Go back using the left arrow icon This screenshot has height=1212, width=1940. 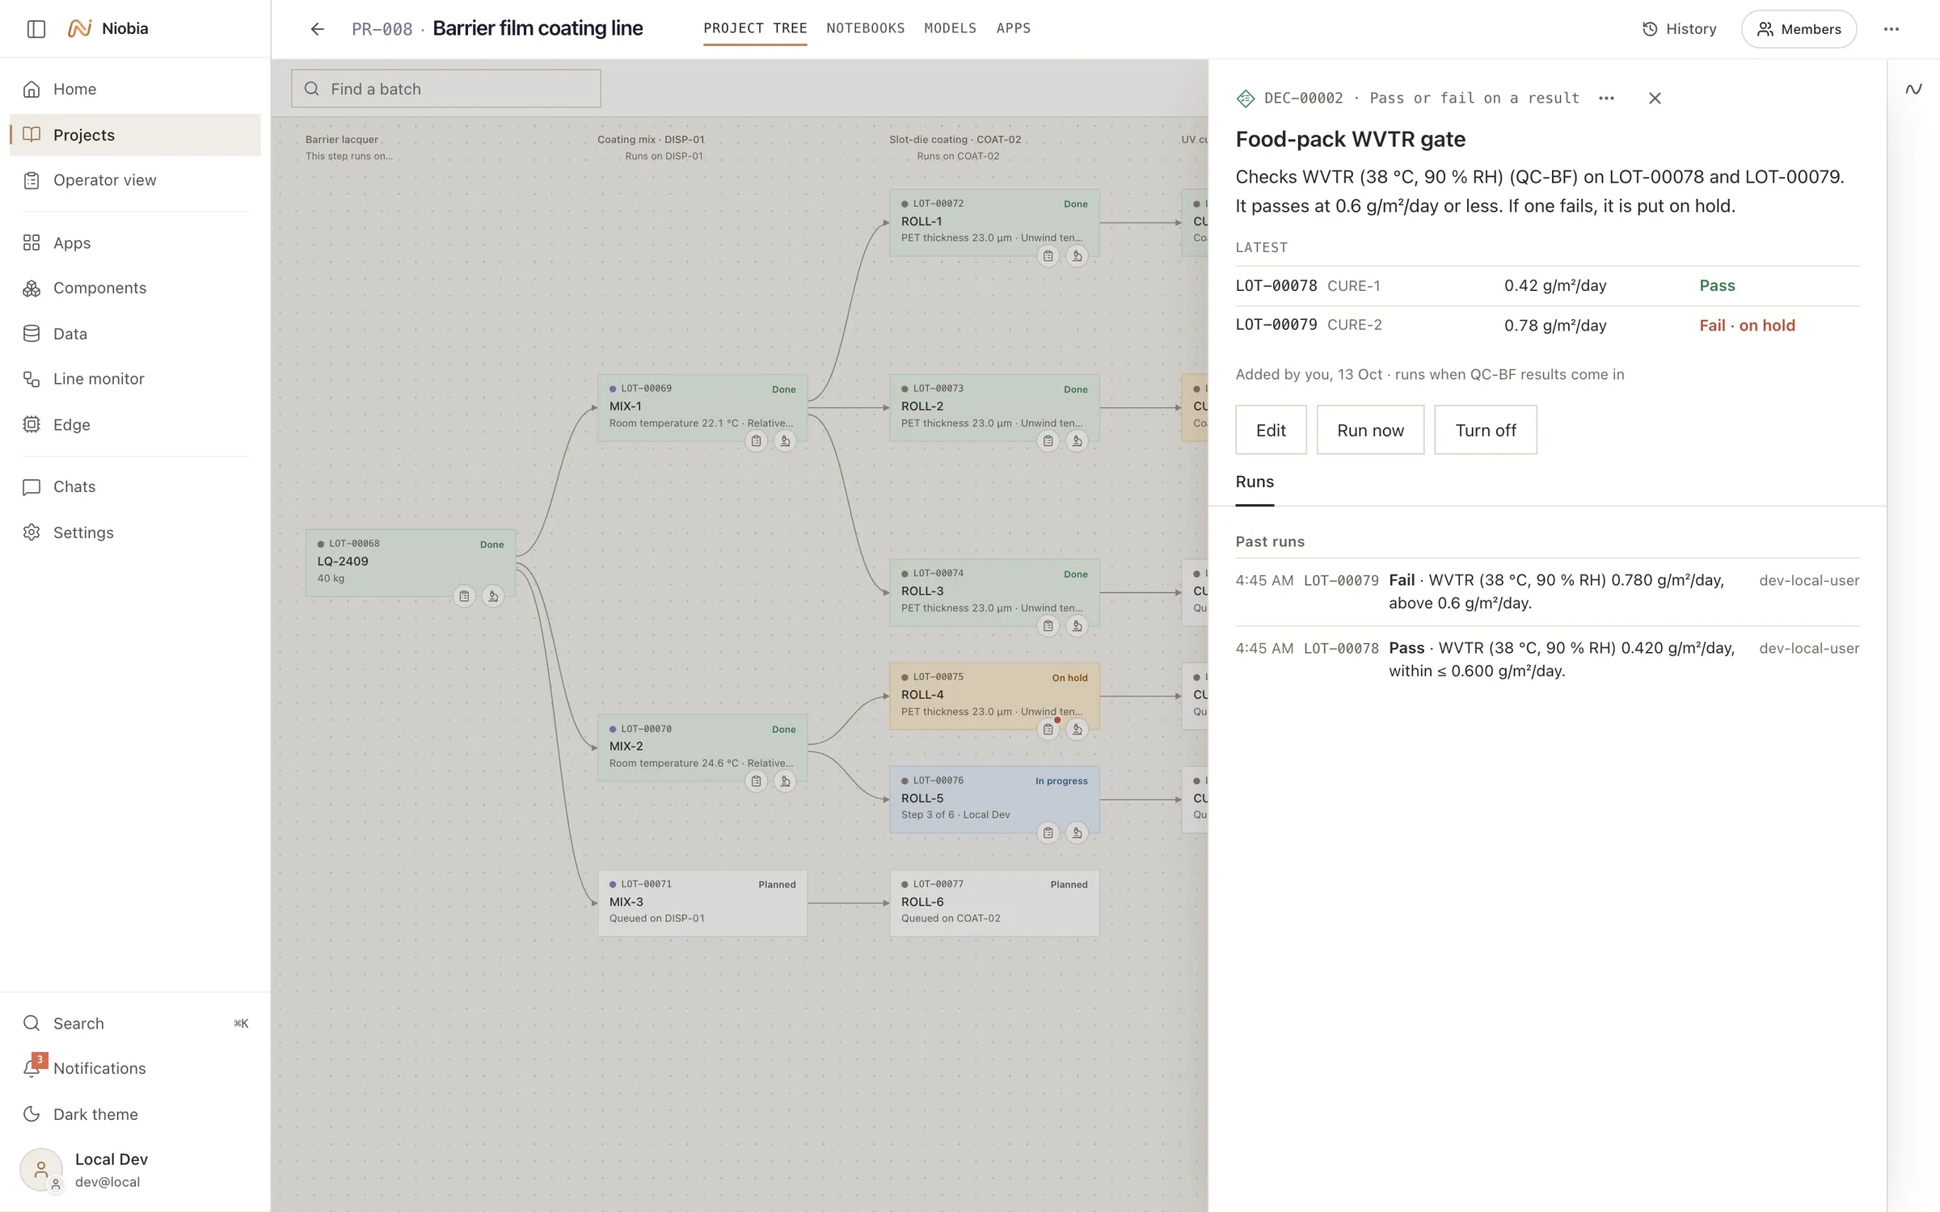click(317, 29)
